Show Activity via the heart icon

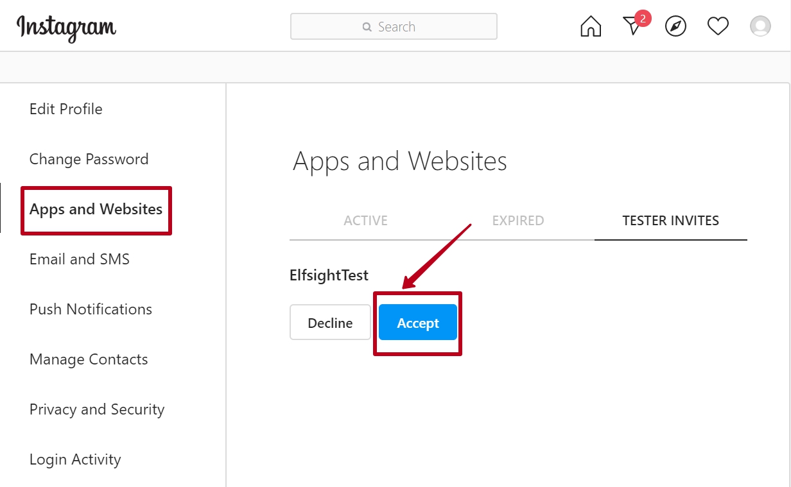pos(718,26)
